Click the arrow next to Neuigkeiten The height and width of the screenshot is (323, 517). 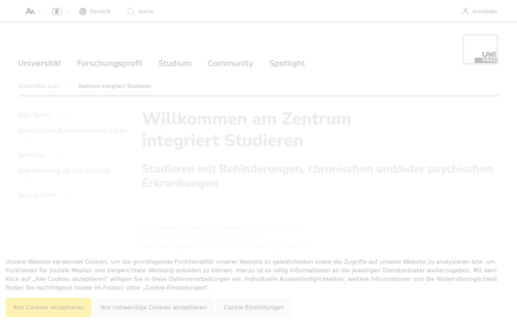(69, 196)
